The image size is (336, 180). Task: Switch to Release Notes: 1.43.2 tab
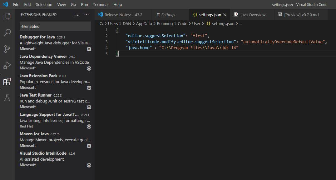(123, 15)
